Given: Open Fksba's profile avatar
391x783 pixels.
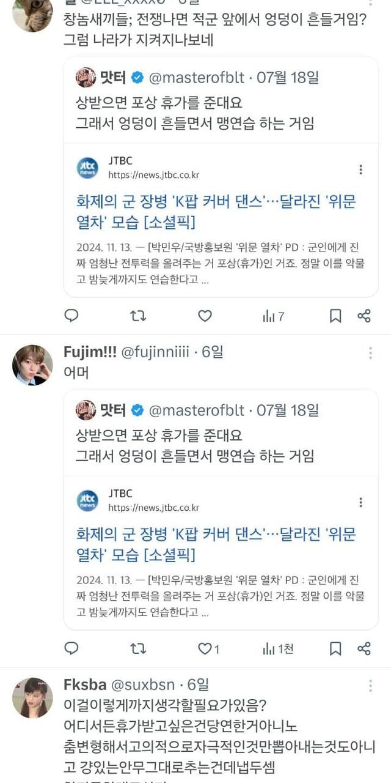Looking at the screenshot, I should [x=32, y=698].
